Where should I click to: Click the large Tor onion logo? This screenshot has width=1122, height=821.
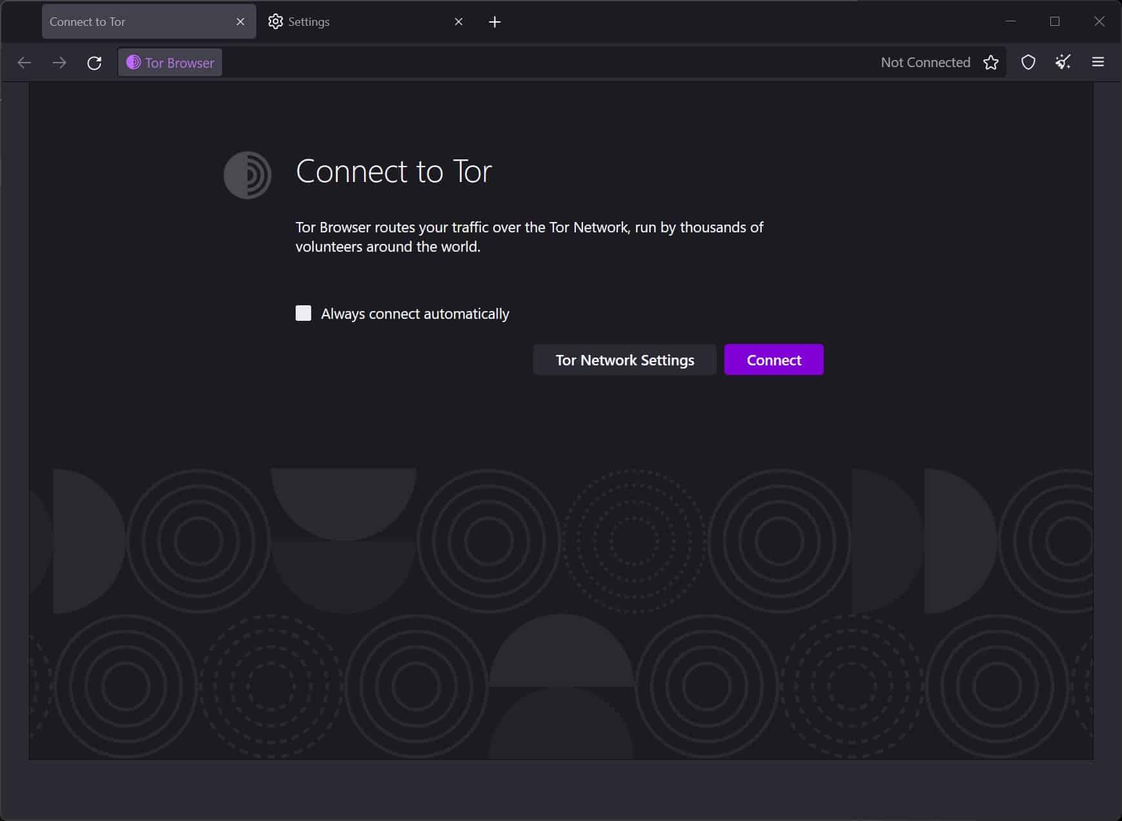point(247,175)
